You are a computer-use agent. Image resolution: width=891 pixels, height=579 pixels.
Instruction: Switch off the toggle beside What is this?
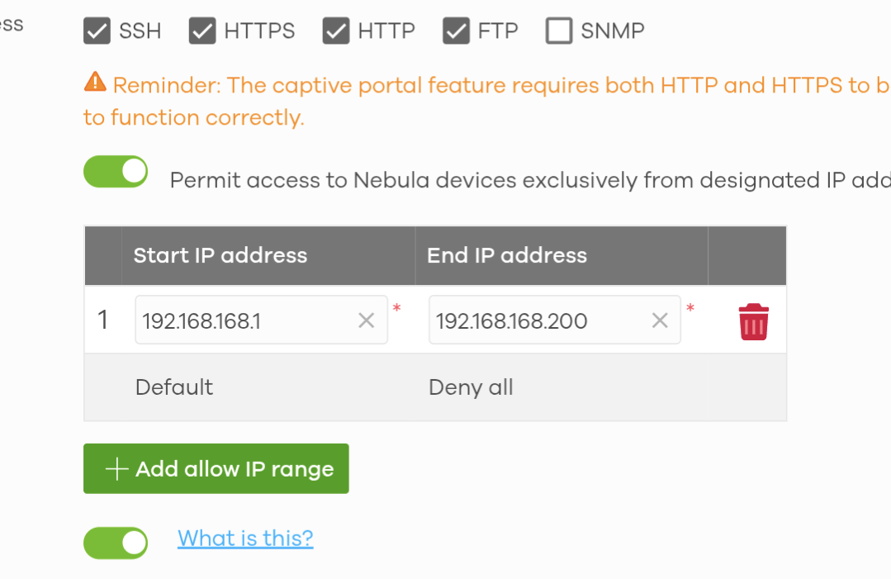[116, 543]
